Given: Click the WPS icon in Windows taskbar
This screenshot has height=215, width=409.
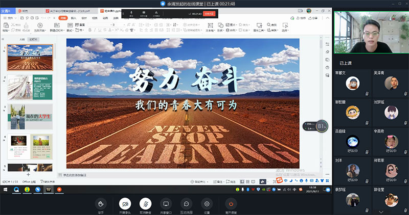Looking at the screenshot, I should click(x=48, y=190).
